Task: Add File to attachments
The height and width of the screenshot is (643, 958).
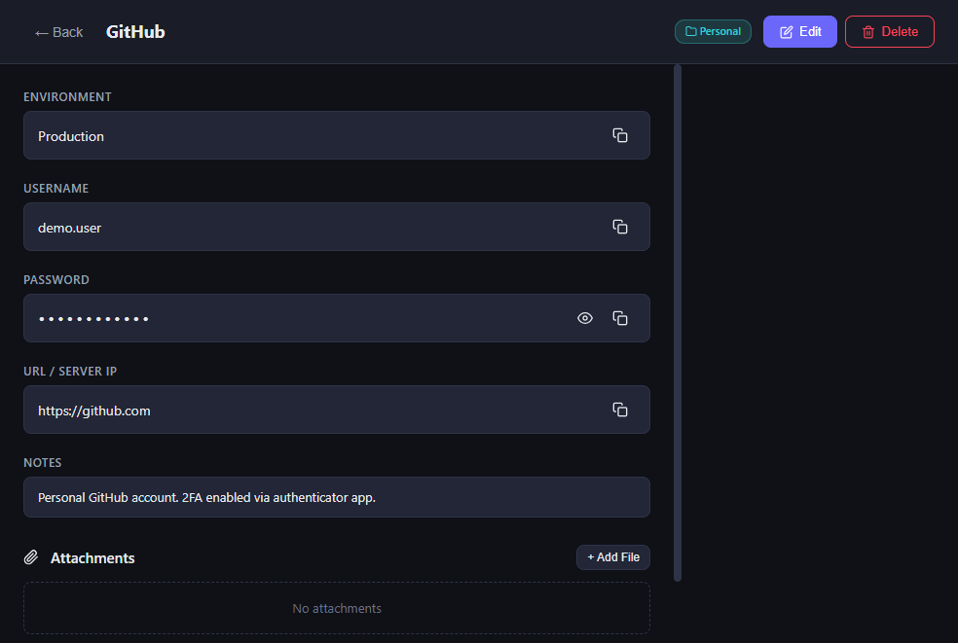Action: [612, 557]
